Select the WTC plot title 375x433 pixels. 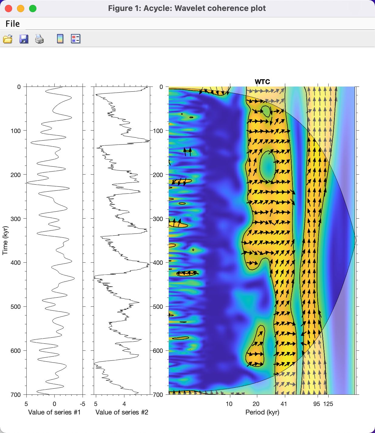pyautogui.click(x=262, y=82)
